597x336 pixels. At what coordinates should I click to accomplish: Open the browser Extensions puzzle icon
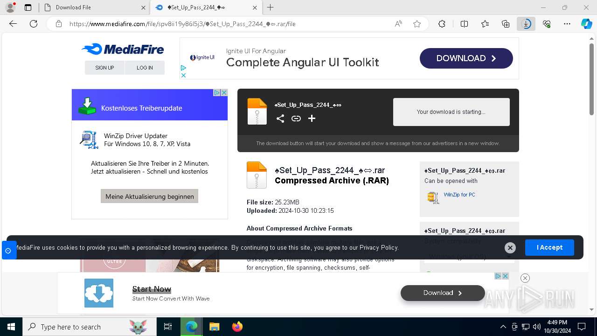(442, 24)
